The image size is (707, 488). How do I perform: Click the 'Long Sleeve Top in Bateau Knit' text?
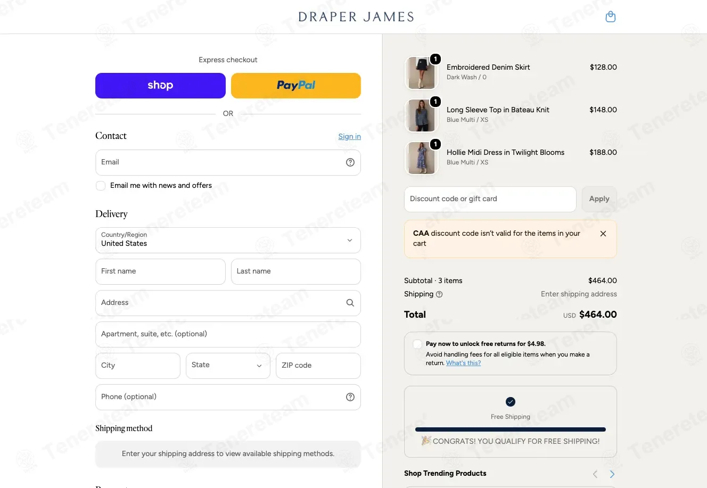[498, 110]
